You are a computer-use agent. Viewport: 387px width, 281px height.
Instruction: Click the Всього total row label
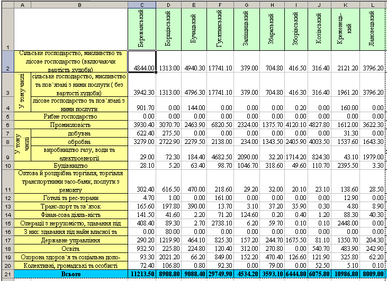click(x=71, y=274)
